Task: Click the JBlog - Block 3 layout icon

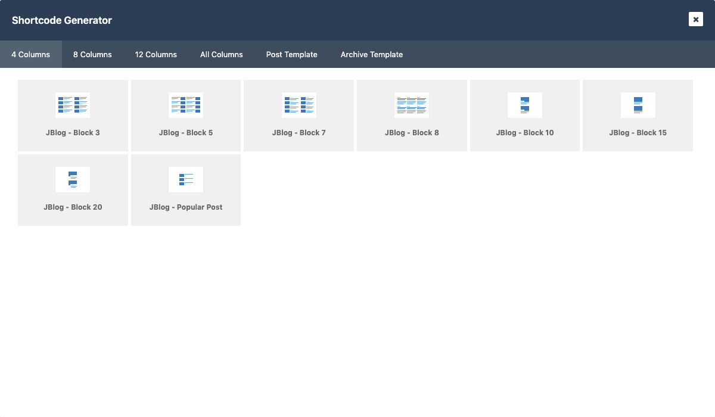Action: 73,105
